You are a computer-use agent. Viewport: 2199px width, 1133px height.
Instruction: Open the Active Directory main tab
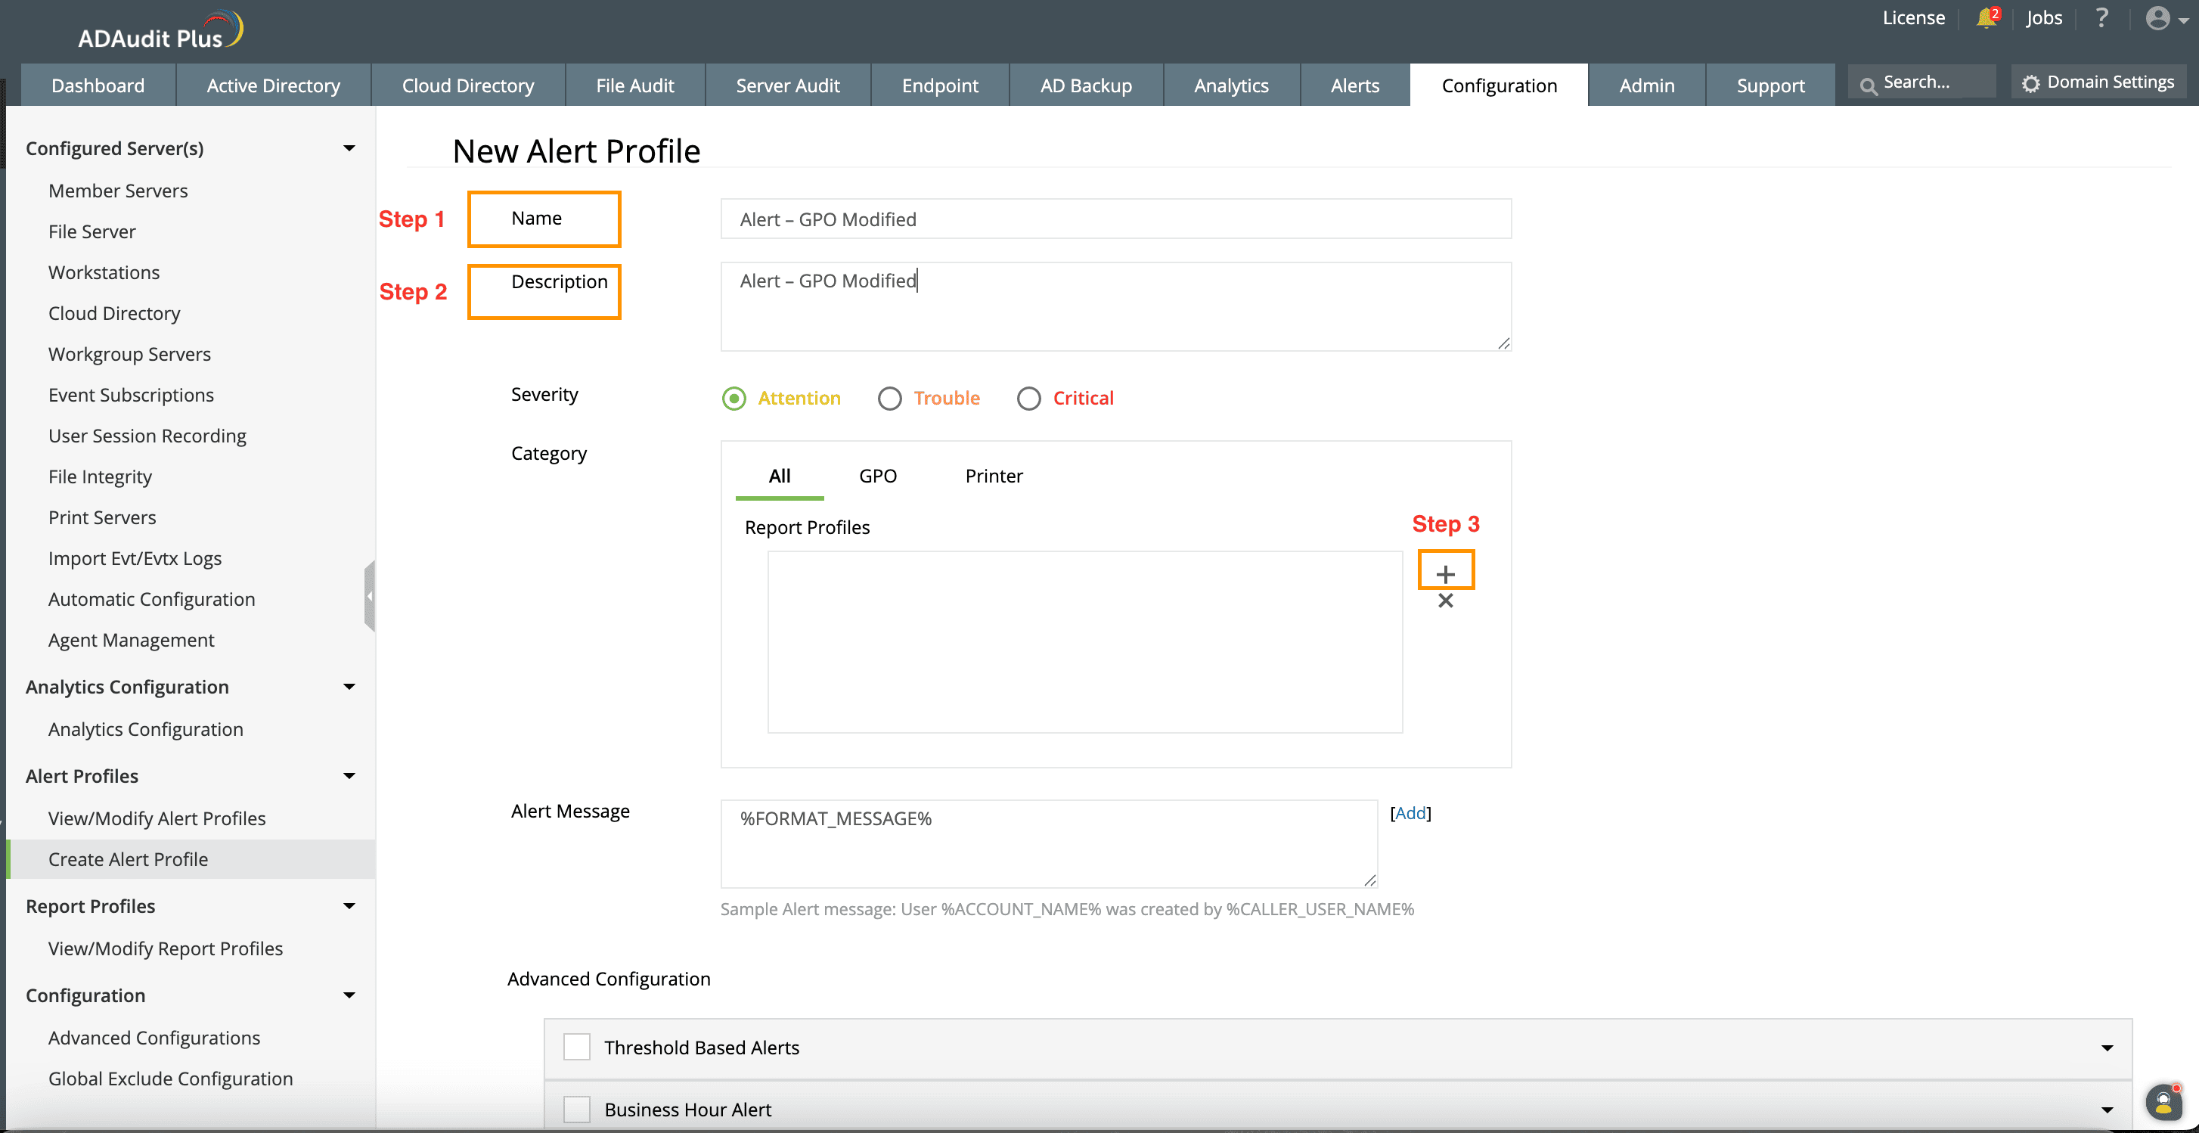click(273, 85)
